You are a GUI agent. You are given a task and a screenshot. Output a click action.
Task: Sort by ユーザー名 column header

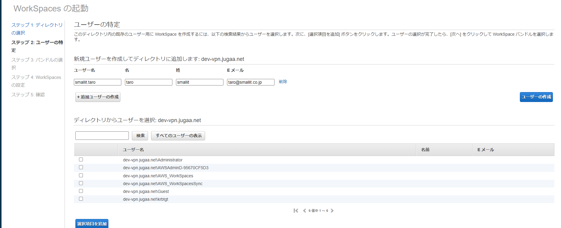(x=133, y=150)
